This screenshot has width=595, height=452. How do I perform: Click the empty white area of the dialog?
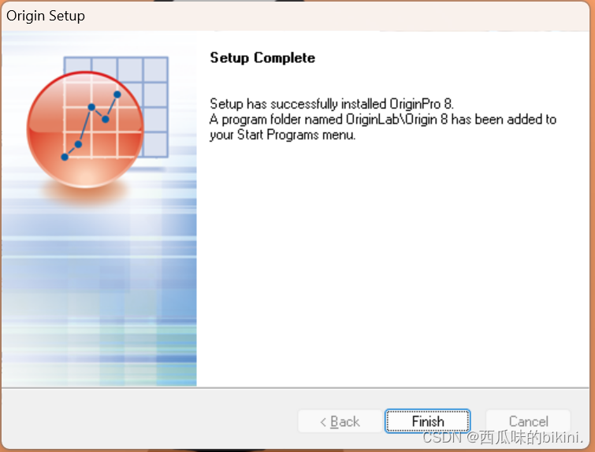tap(392, 261)
